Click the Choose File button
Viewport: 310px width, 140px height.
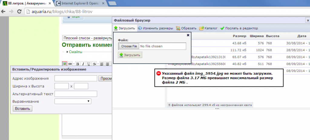[129, 46]
